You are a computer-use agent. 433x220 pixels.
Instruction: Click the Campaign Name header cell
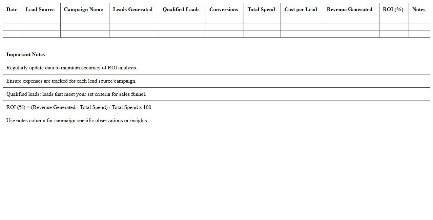[x=83, y=9]
